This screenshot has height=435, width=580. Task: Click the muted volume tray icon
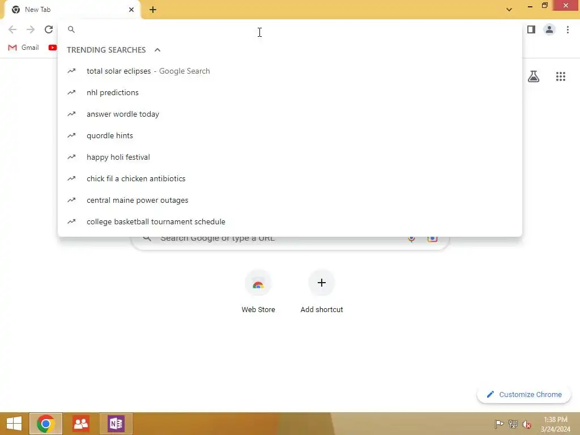(x=527, y=424)
